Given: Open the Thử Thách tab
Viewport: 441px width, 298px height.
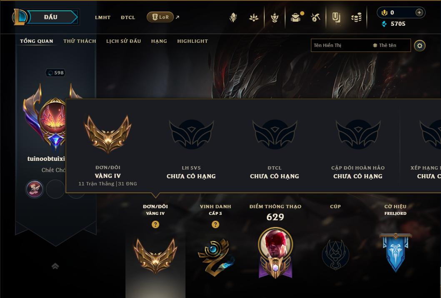Looking at the screenshot, I should pyautogui.click(x=80, y=41).
